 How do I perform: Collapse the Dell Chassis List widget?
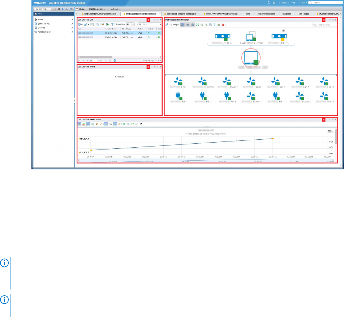point(155,20)
